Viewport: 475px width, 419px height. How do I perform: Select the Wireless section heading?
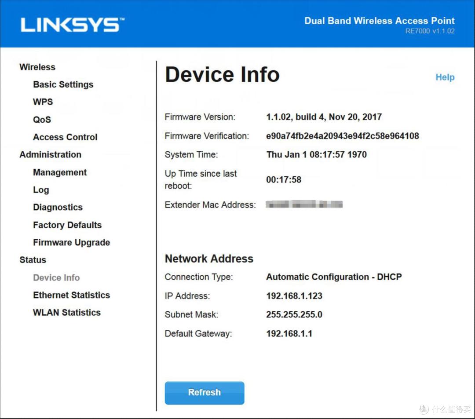coord(37,67)
